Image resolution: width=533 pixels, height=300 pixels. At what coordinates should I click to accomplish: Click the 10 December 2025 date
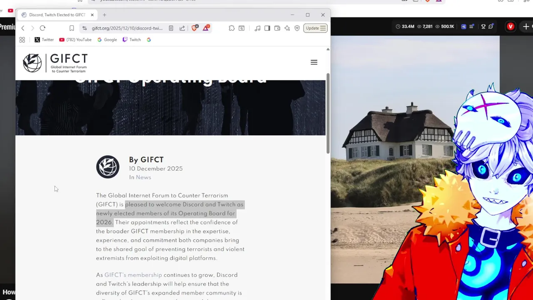tap(156, 169)
